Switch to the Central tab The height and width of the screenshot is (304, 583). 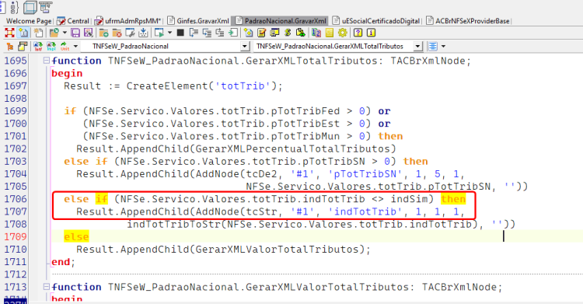73,21
